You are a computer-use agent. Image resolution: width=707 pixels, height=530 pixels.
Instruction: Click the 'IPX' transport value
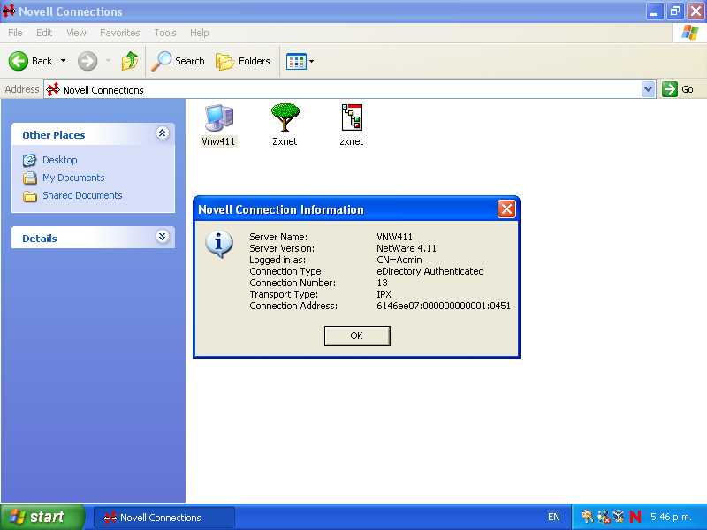point(384,294)
